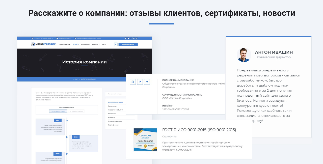Image resolution: width=323 pixels, height=164 pixels.
Task: Expand the ПРЕДЛОЖЕНИЯ menu
Action: coord(65,44)
